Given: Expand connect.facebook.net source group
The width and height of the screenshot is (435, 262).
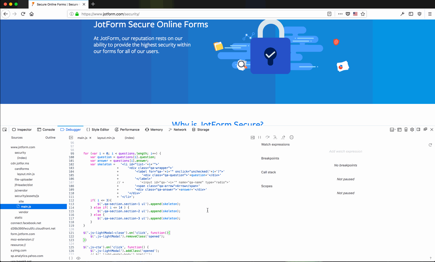Looking at the screenshot, I should coord(26,223).
